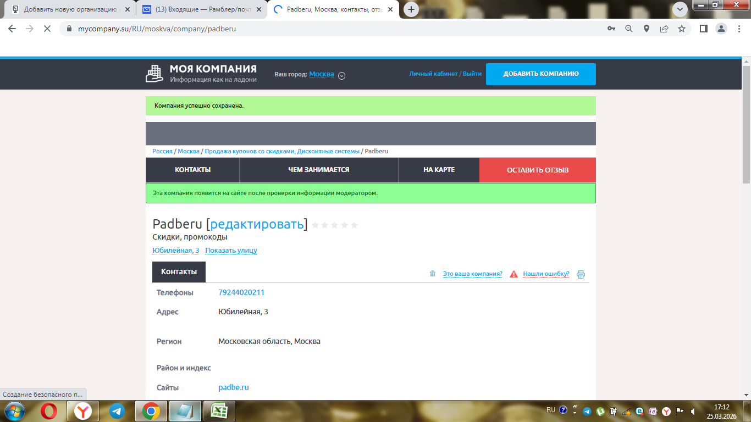The image size is (751, 422).
Task: Click the zoom magnifier icon in address bar
Action: pyautogui.click(x=629, y=29)
